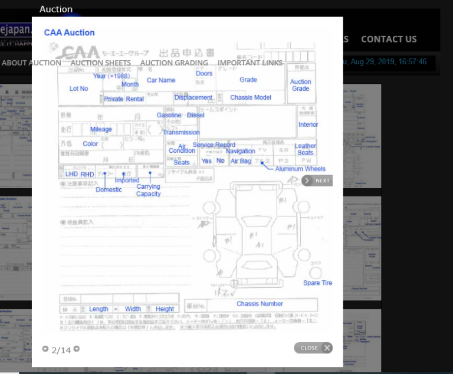Click the 'Gasoline' label
This screenshot has width=453, height=374.
169,115
